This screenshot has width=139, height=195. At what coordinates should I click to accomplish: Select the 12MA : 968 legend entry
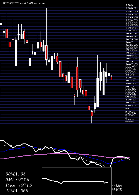tap(17, 191)
